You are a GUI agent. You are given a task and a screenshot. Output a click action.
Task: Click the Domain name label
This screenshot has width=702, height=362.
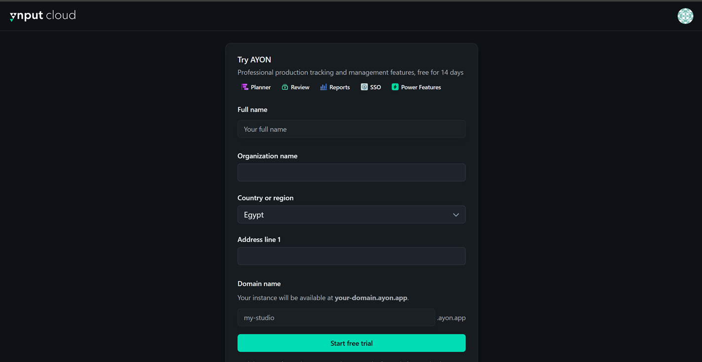pos(259,284)
